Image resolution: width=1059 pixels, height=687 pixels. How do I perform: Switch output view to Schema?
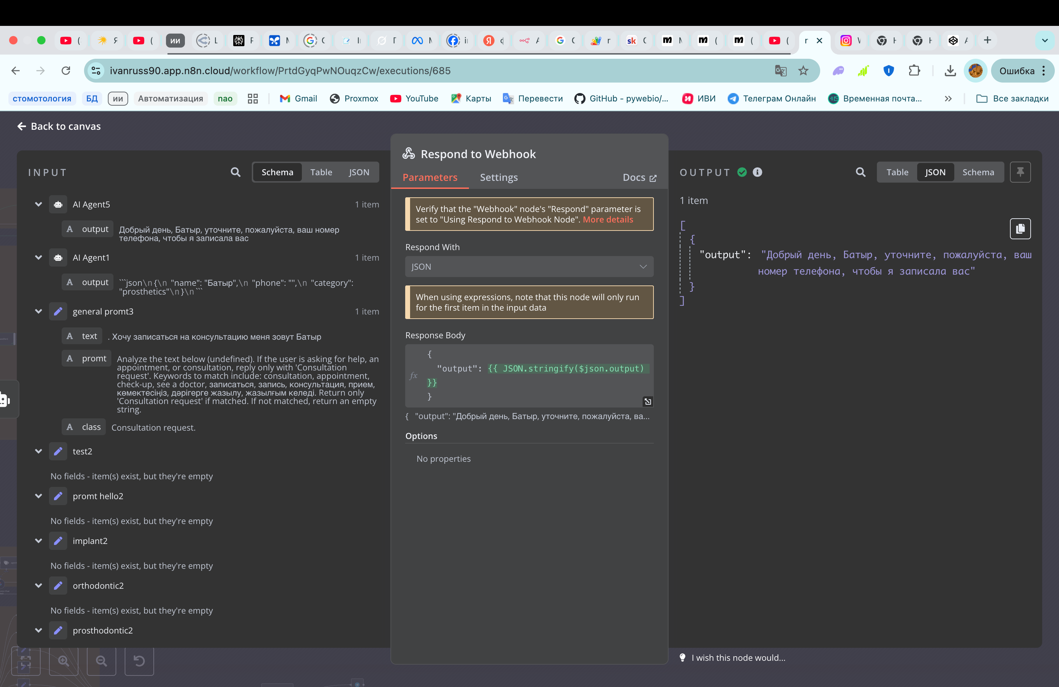978,172
